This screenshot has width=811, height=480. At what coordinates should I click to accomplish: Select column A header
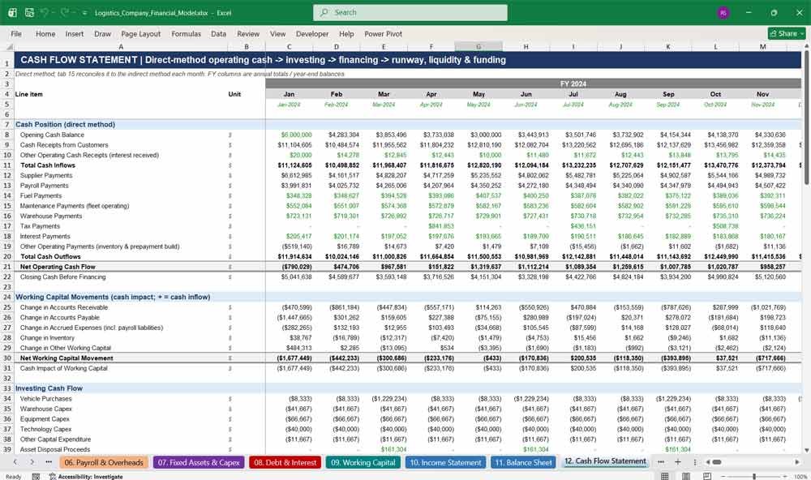121,46
